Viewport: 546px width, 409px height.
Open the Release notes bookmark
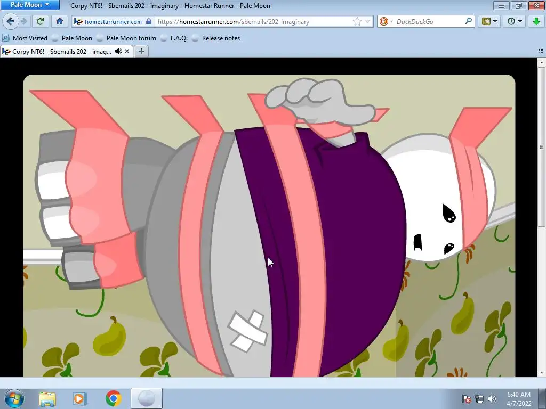tap(216, 38)
